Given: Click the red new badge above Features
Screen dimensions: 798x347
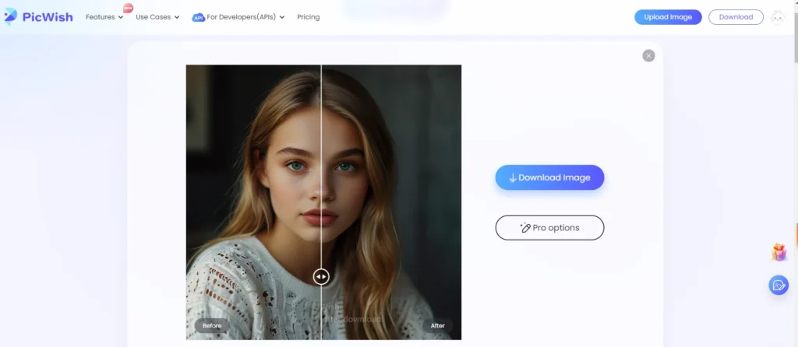Looking at the screenshot, I should click(x=128, y=8).
